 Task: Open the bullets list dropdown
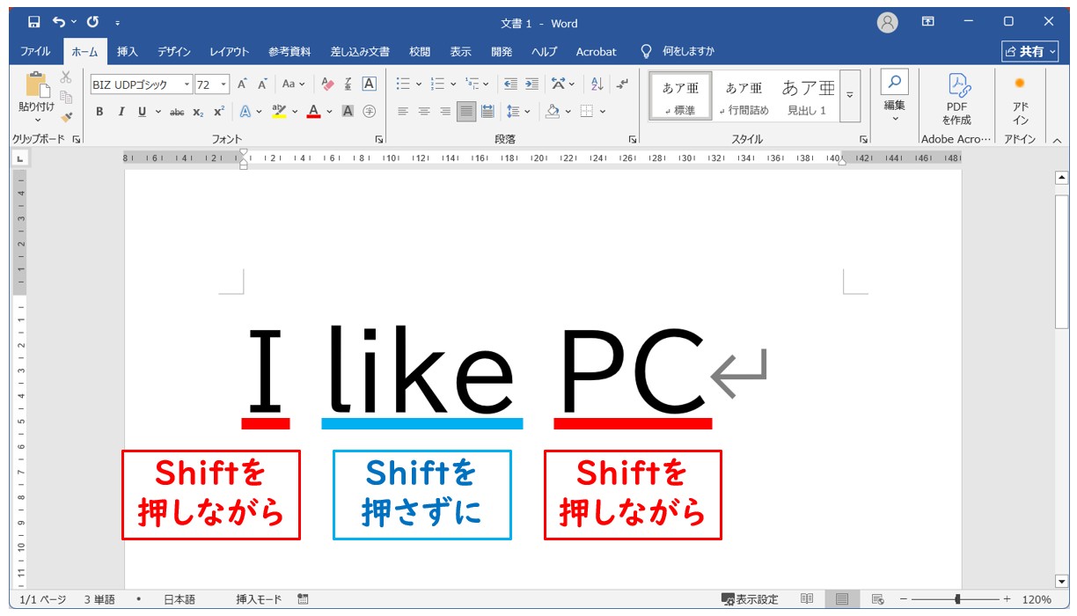click(x=419, y=84)
